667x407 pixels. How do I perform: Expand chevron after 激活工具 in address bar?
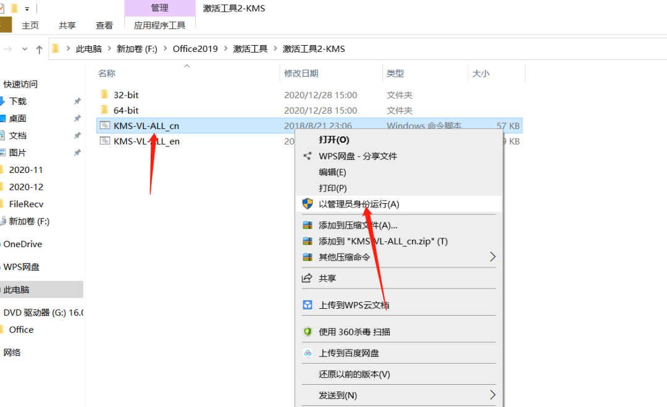coord(275,49)
